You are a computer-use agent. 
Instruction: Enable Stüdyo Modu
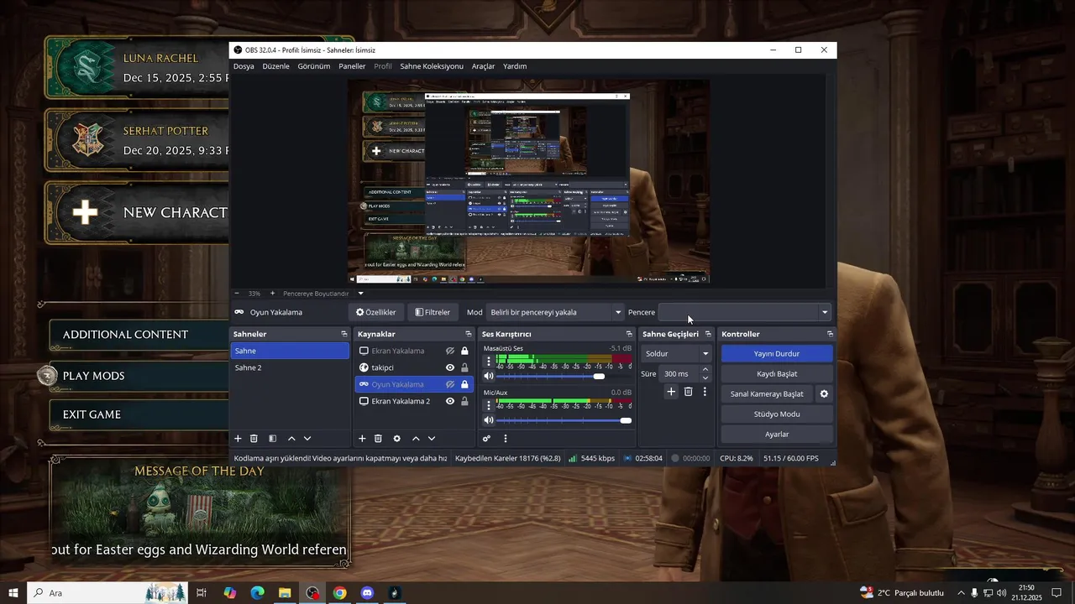[x=777, y=414]
